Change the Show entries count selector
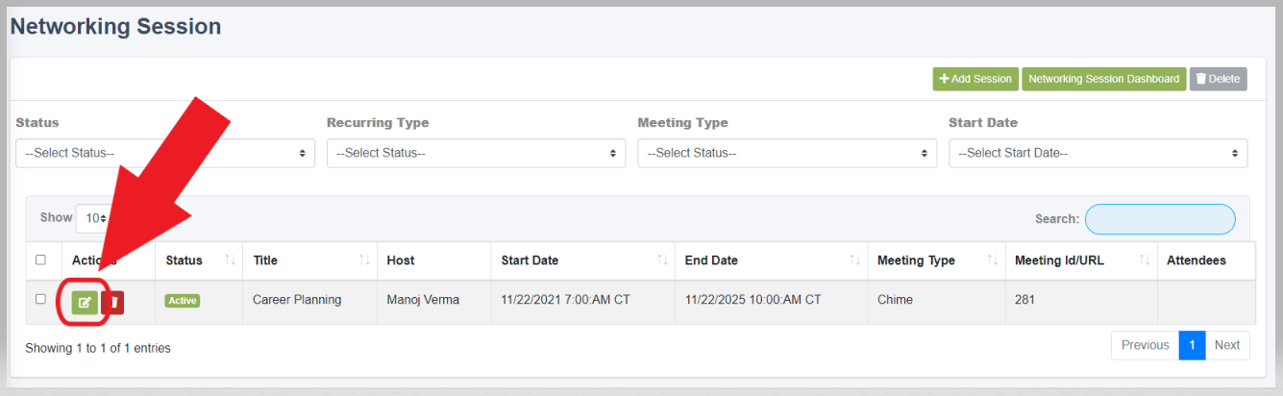Image resolution: width=1283 pixels, height=396 pixels. coord(93,218)
